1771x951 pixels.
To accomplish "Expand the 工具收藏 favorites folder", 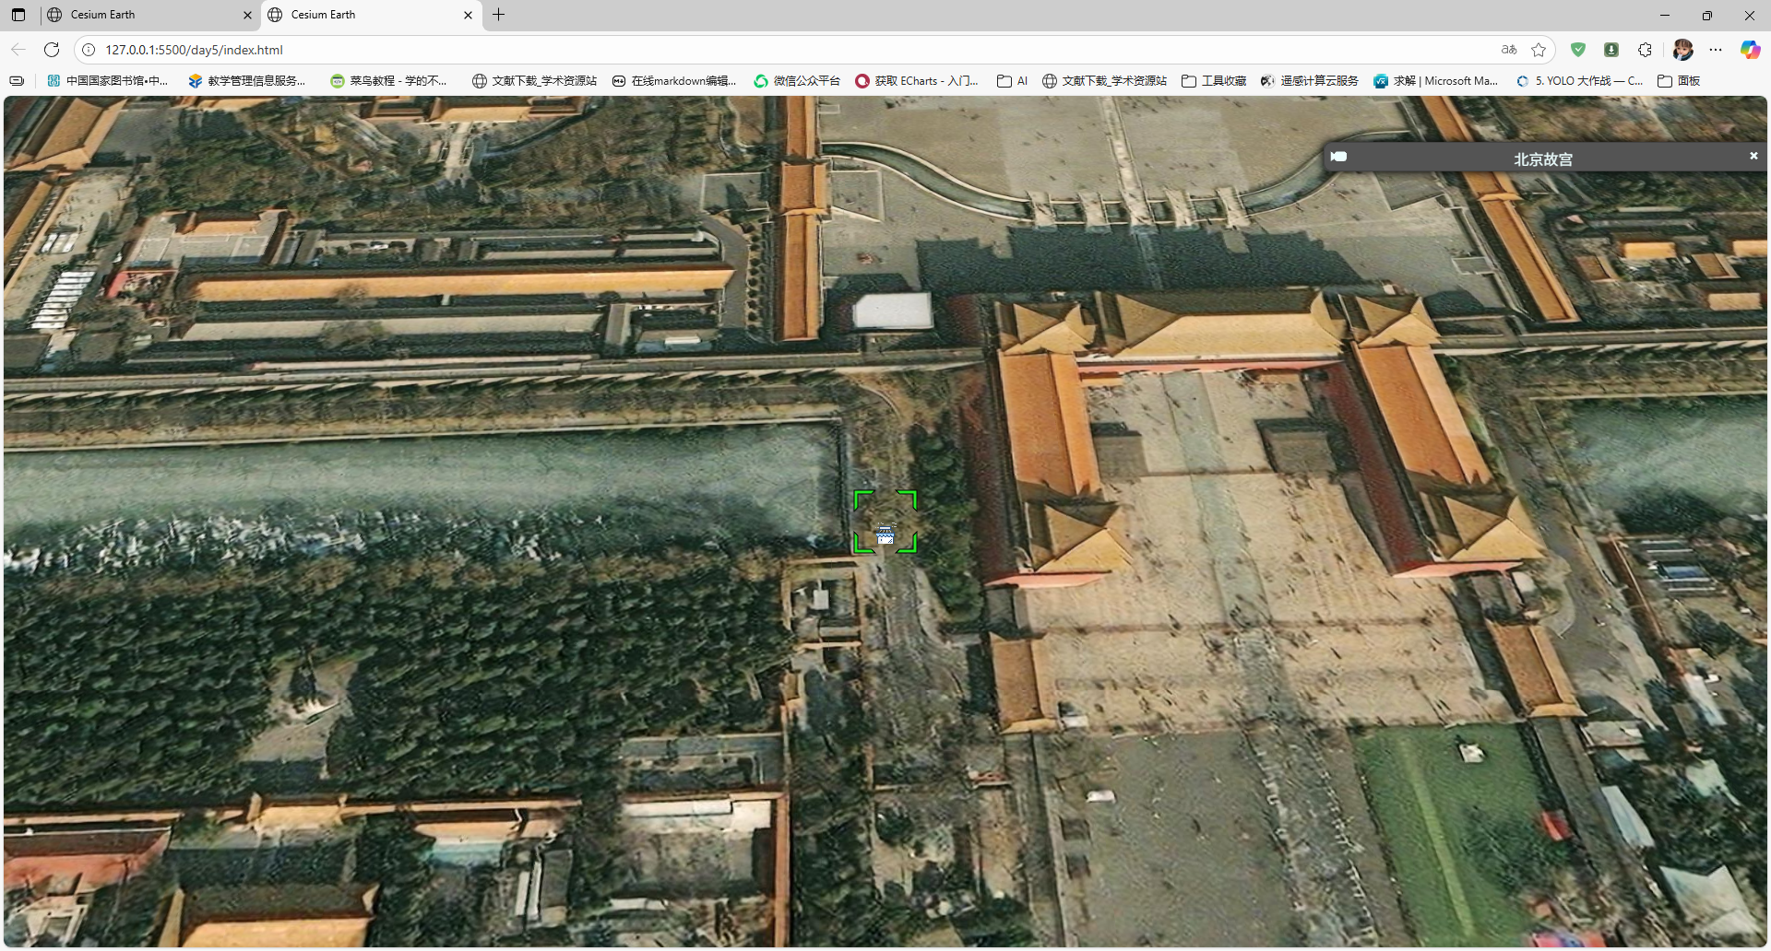I will pyautogui.click(x=1214, y=81).
